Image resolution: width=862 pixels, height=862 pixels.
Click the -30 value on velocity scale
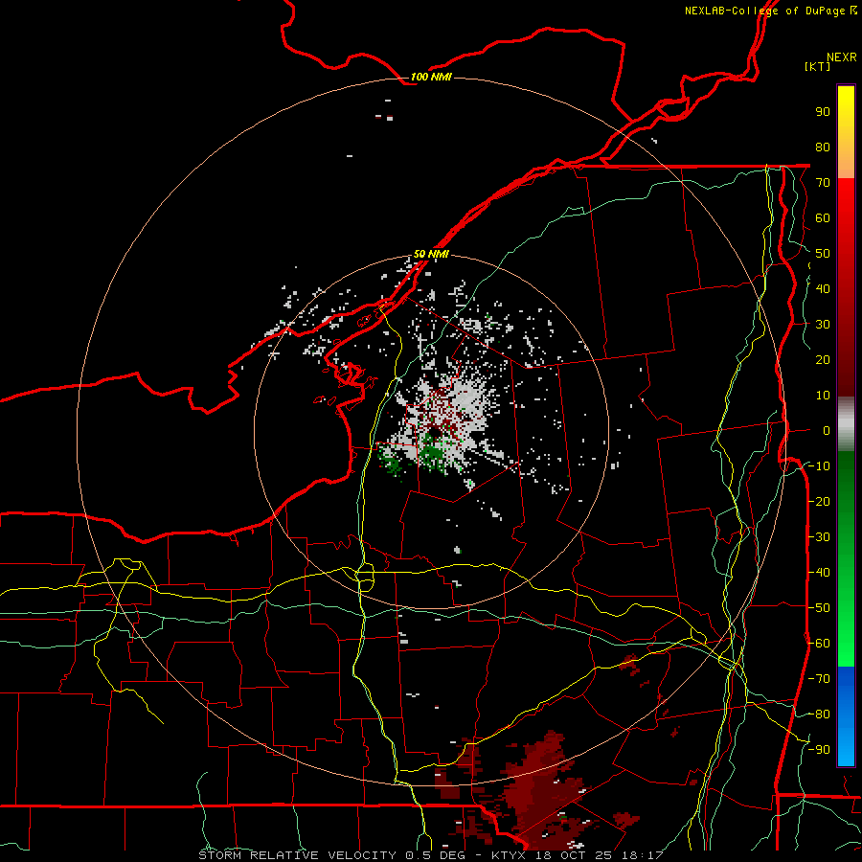tap(819, 537)
